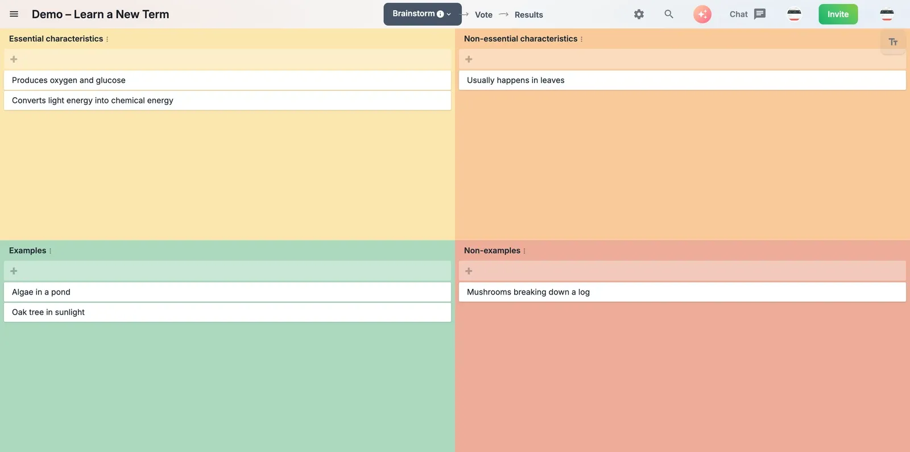Open Non-examples column options menu
The height and width of the screenshot is (452, 910).
pyautogui.click(x=524, y=251)
